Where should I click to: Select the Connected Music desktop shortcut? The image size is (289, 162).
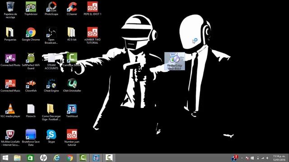10,85
